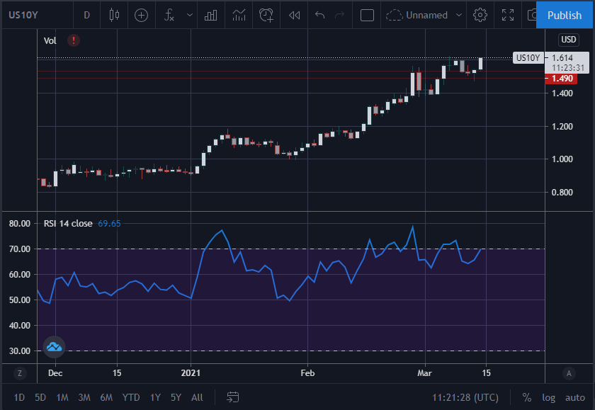The image size is (595, 410).
Task: Open the indicators fx menu
Action: [169, 15]
